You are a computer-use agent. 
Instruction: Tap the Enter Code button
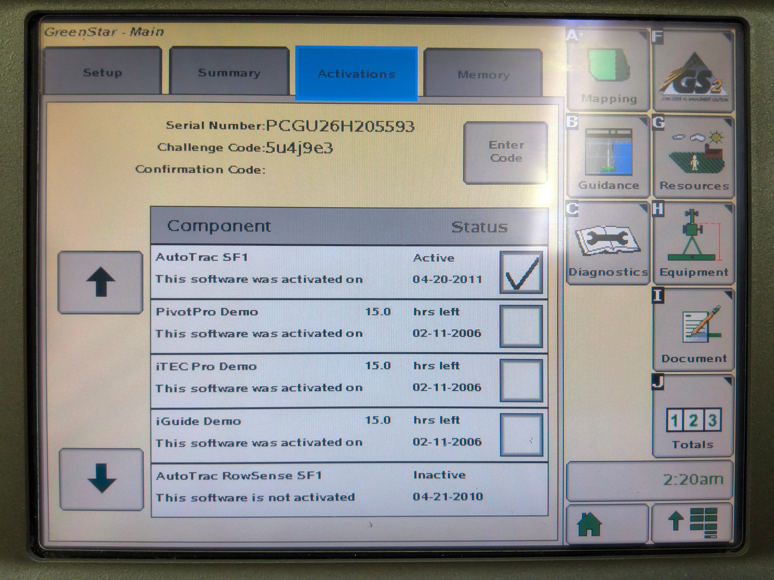coord(506,152)
